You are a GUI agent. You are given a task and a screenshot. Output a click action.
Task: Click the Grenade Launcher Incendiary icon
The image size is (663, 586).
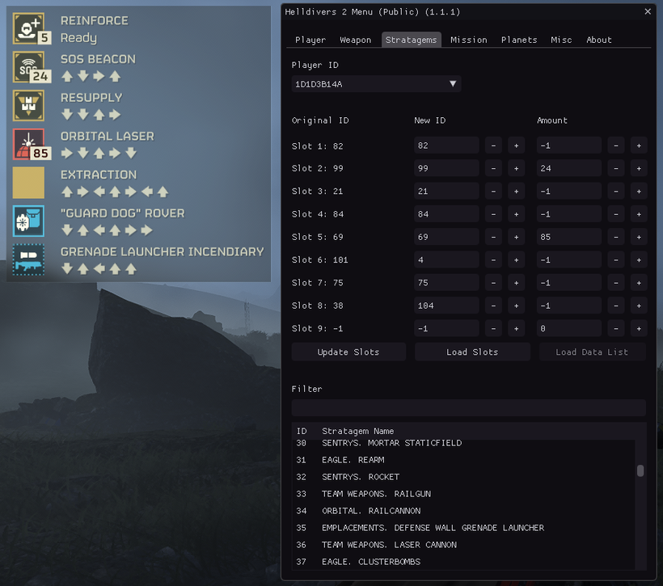[x=28, y=259]
